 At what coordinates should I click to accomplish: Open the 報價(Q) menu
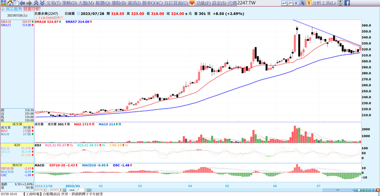tap(103, 3)
